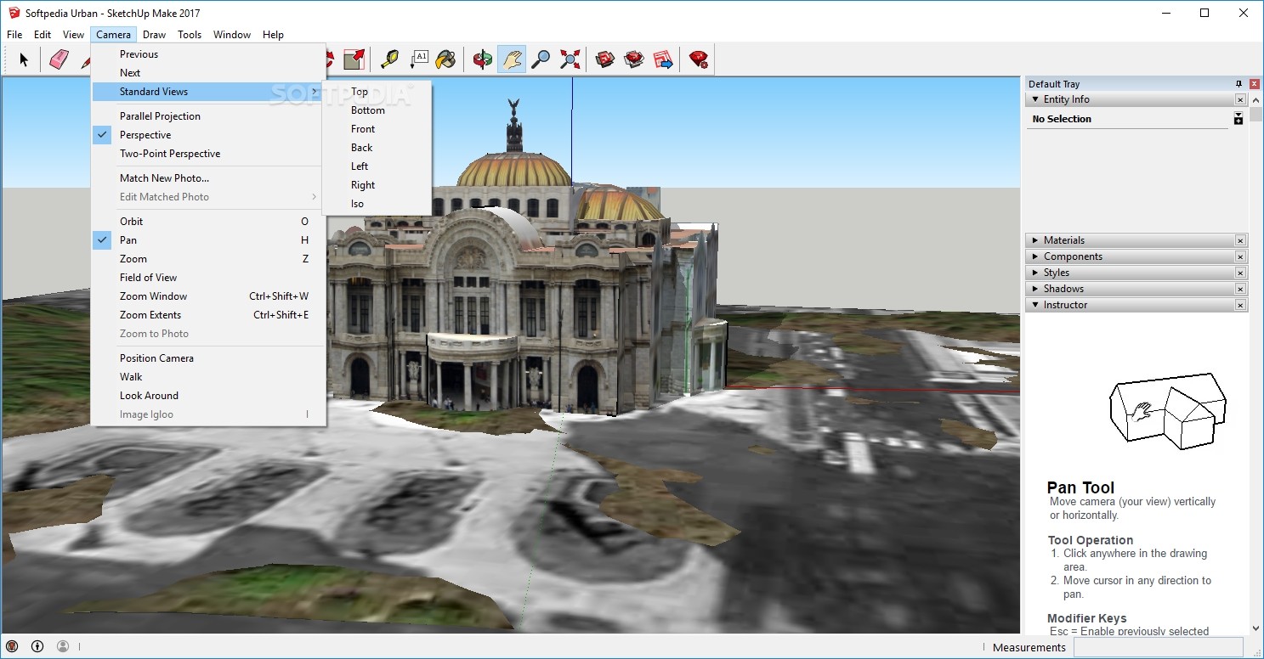Screen dimensions: 1264x659
Task: Close the Default Tray
Action: [1255, 84]
